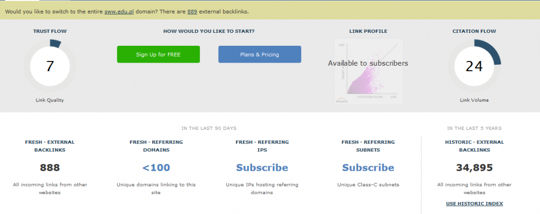540x214 pixels.
Task: Click the Citation Flow donut chart showing 24
Action: tap(474, 66)
